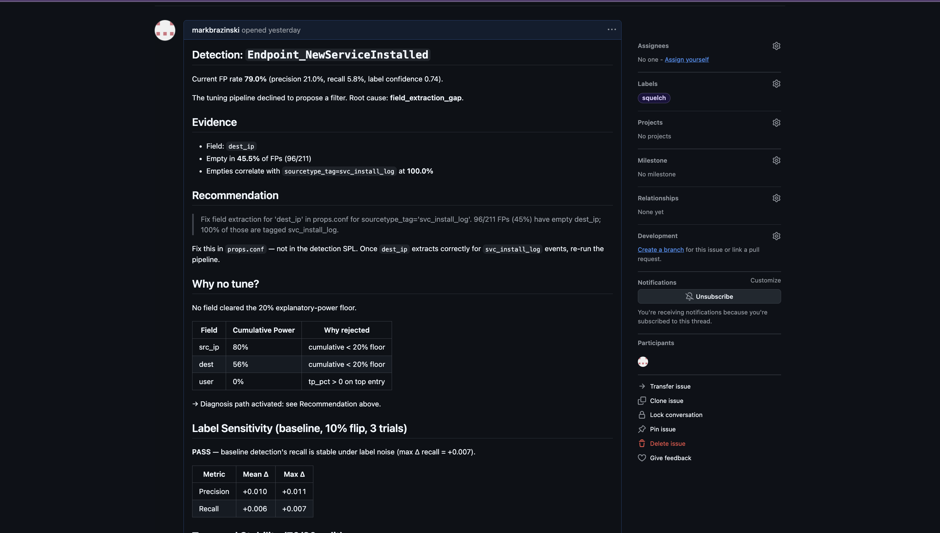940x533 pixels.
Task: Open Development settings gear
Action: 776,236
